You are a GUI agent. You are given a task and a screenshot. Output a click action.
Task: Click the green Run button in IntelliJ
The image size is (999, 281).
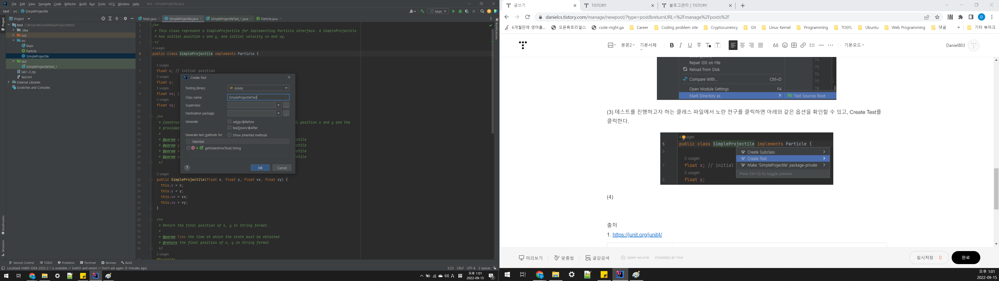coord(453,12)
